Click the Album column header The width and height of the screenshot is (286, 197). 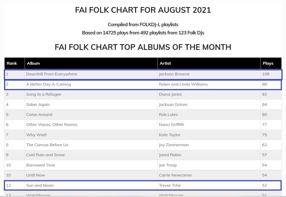(34, 63)
